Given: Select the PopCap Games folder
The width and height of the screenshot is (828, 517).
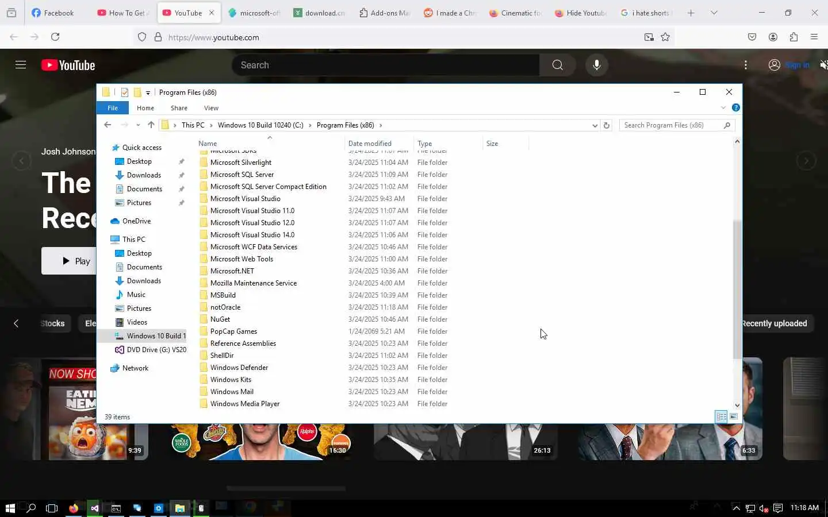Looking at the screenshot, I should pyautogui.click(x=233, y=331).
